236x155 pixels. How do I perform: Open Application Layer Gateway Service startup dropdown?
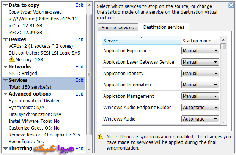pos(200,62)
